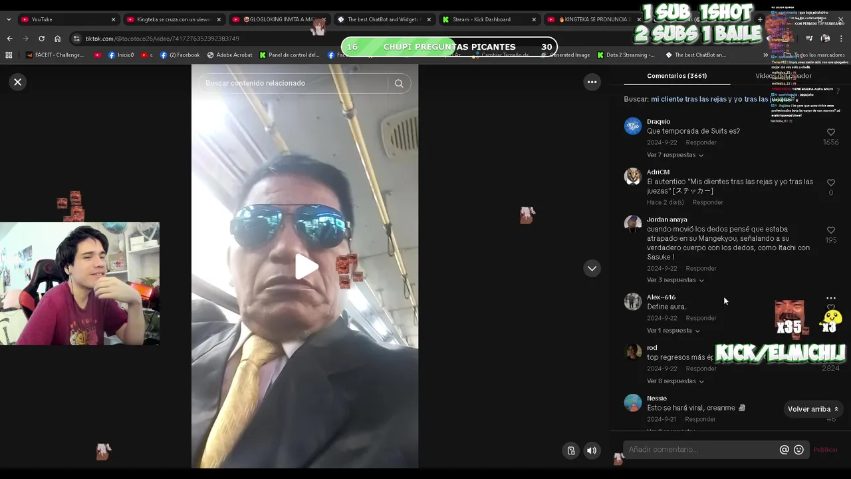
Task: Open the apps grid in bookmarks bar
Action: (9, 55)
